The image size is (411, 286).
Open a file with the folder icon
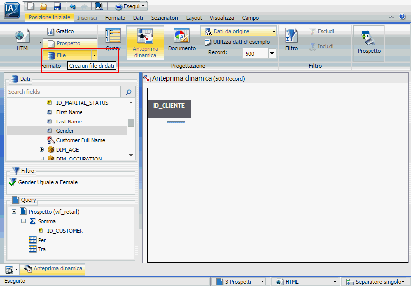[43, 6]
